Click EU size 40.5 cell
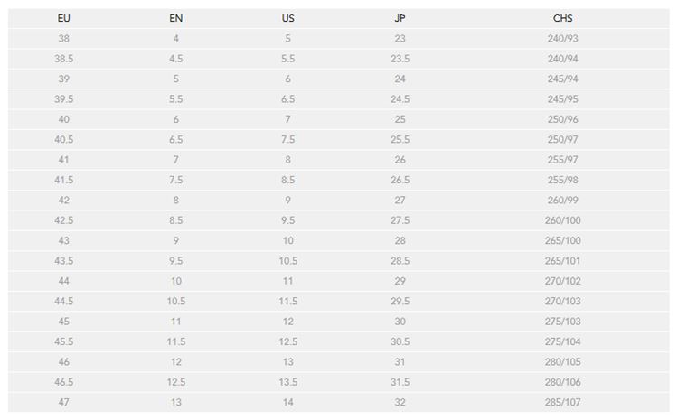Screen dimensions: 678x420 point(64,140)
